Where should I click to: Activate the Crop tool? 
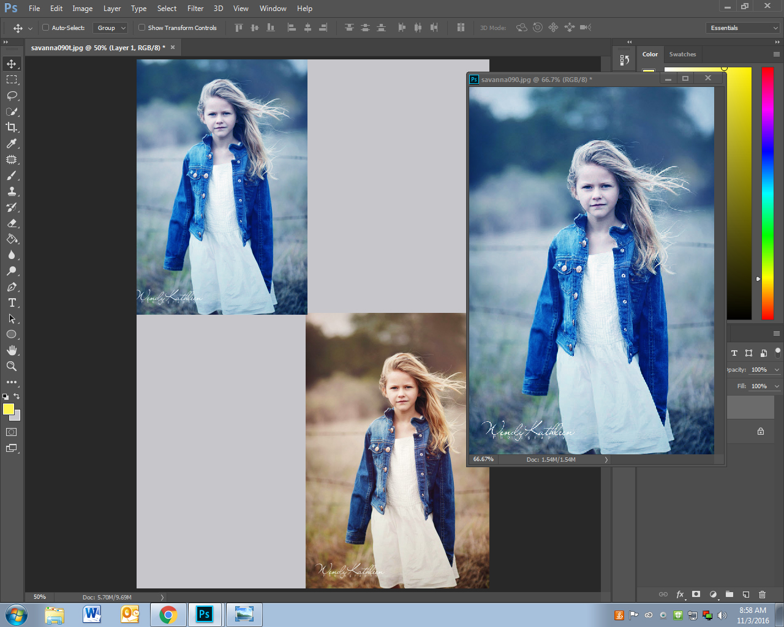tap(12, 127)
